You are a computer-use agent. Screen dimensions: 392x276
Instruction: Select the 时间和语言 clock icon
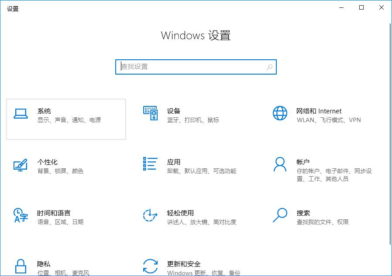pos(21,215)
